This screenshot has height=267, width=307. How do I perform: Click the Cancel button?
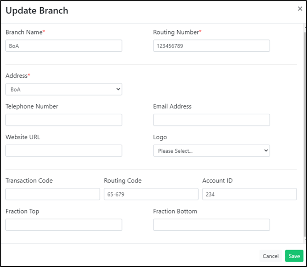click(270, 256)
